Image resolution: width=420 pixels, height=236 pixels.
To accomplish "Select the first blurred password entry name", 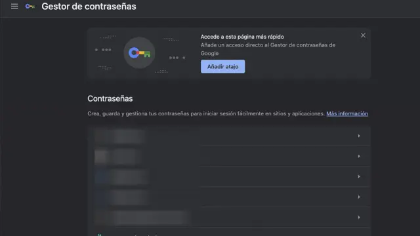I will click(129, 136).
